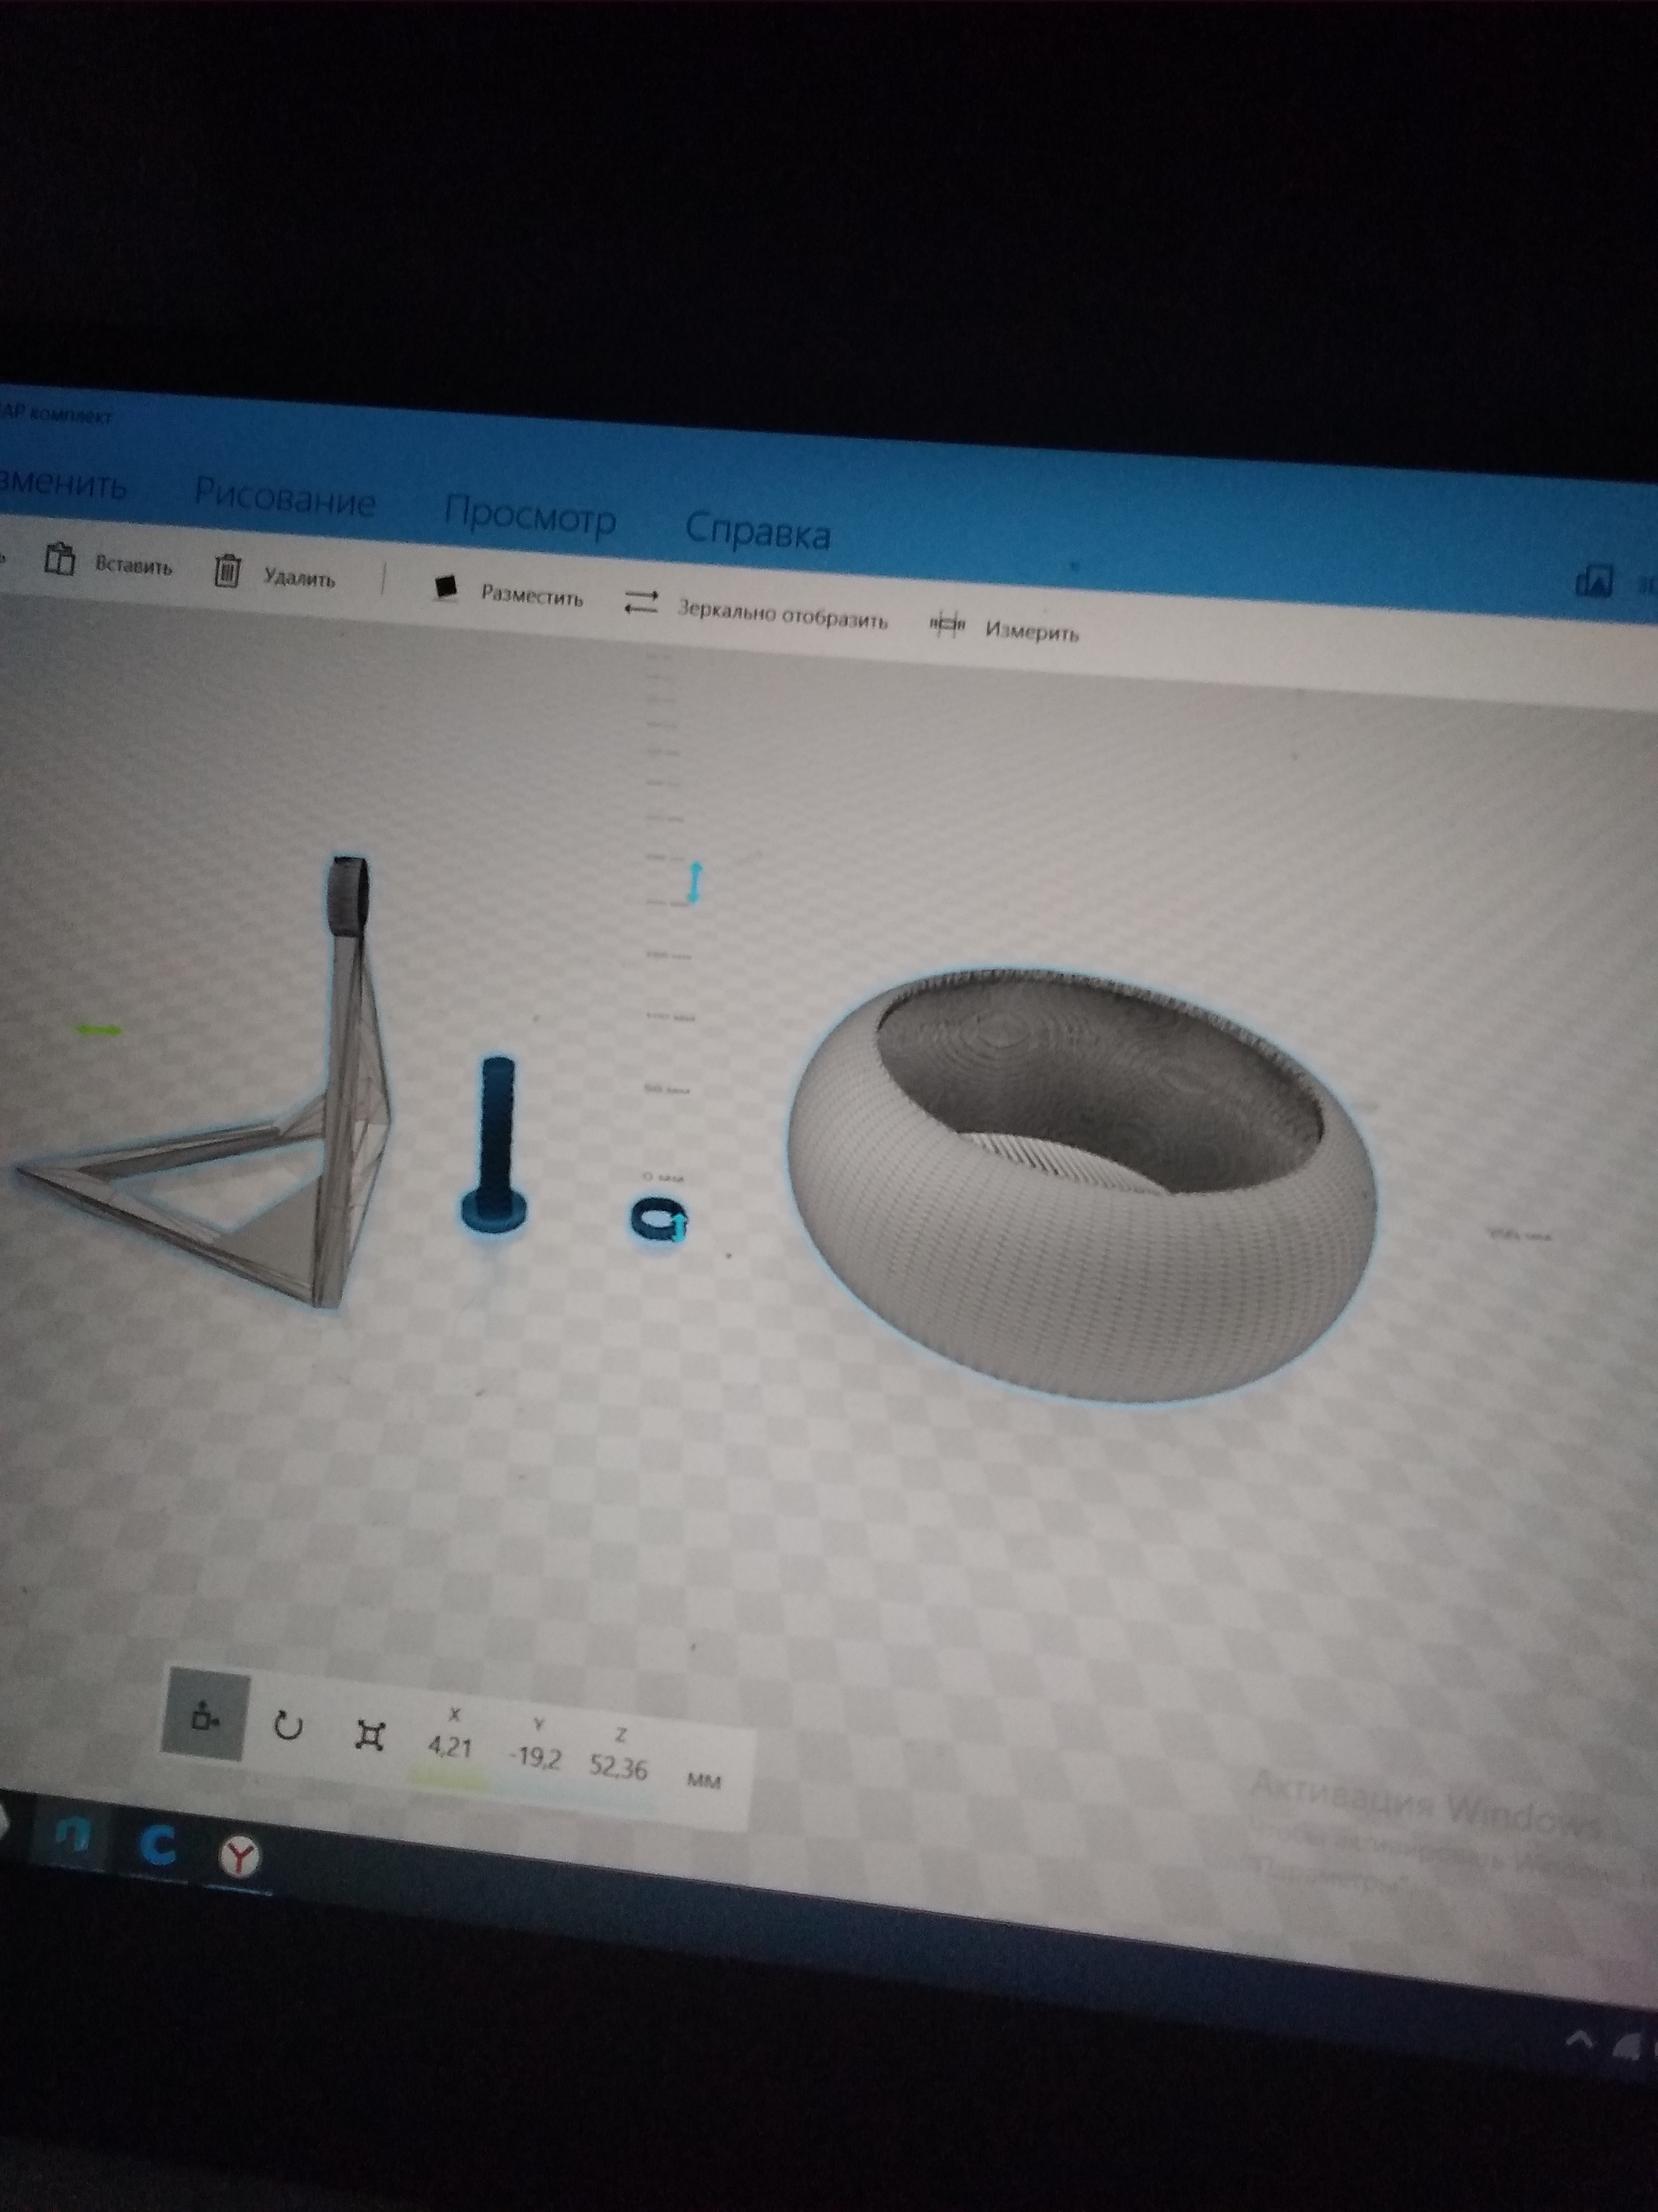Click the Z coordinate value 52,36
Image resolution: width=1658 pixels, height=2212 pixels.
tap(618, 1767)
